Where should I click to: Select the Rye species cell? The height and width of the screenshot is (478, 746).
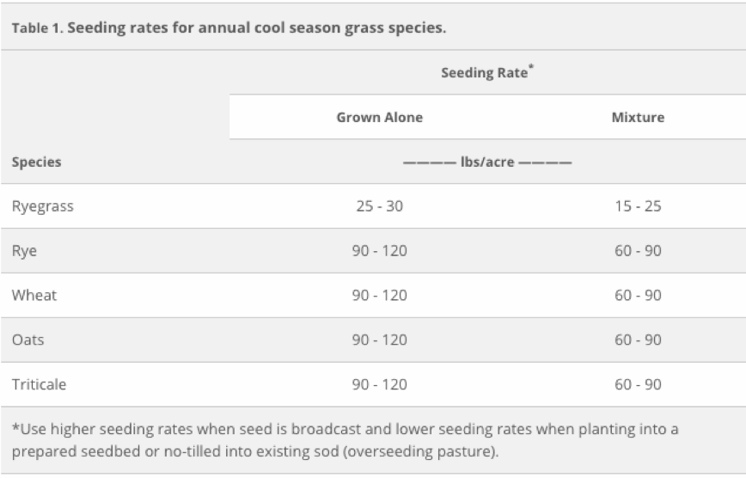[24, 251]
